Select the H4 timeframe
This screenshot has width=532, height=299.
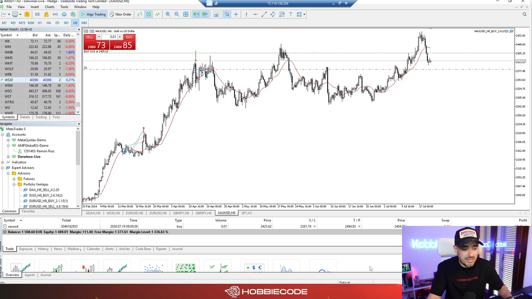pos(48,23)
